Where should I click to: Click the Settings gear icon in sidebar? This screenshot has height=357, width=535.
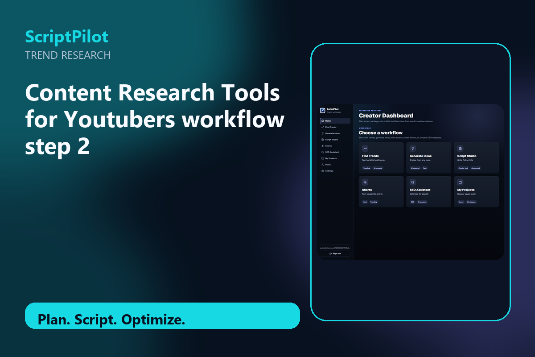click(322, 171)
